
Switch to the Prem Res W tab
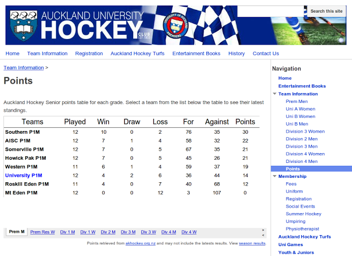tap(42, 232)
